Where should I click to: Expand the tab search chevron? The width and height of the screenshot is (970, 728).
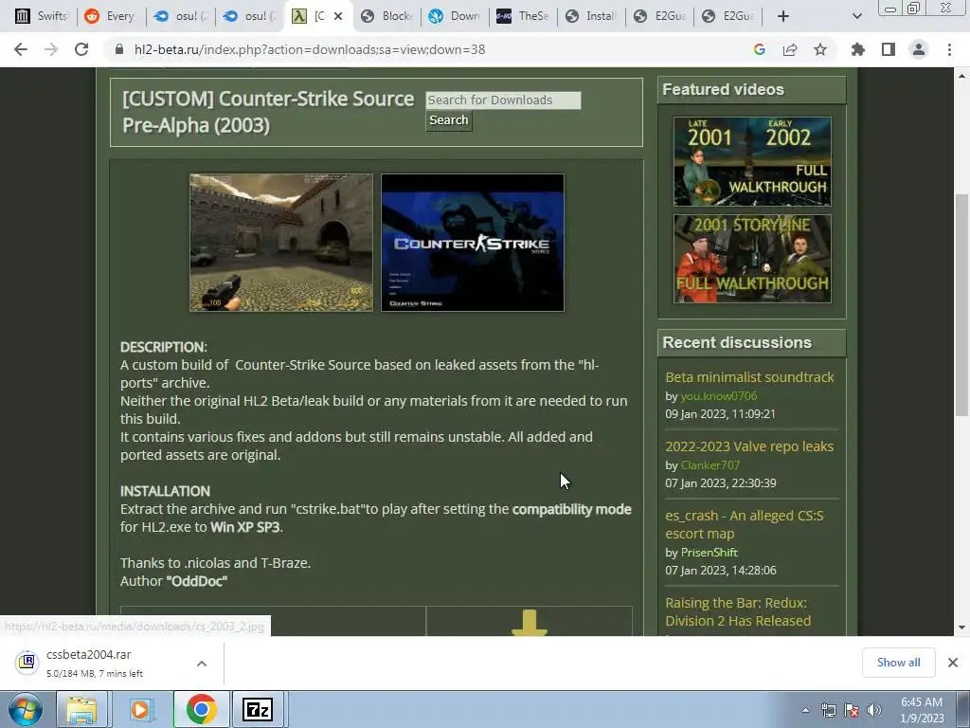856,16
